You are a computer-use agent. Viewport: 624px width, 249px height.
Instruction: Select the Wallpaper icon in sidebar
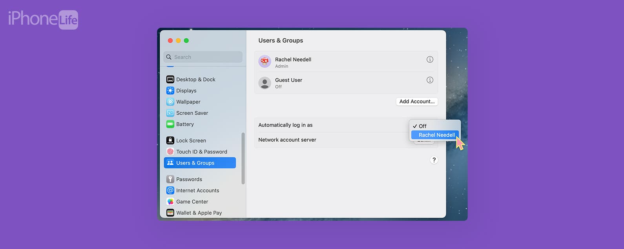tap(170, 102)
